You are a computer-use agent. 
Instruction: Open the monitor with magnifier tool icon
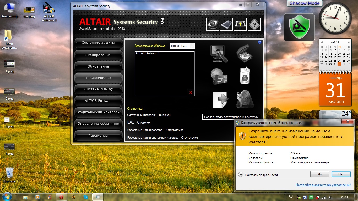(219, 54)
